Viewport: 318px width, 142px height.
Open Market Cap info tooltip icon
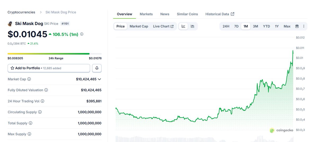pos(29,79)
